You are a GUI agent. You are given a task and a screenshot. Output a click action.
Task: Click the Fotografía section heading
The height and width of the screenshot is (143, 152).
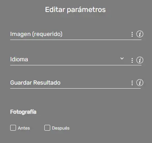pos(23,112)
